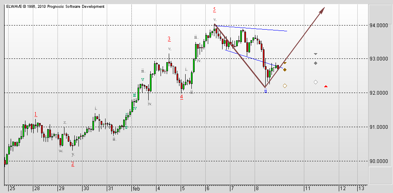Click the solid gray diamond marker

(x=315, y=63)
